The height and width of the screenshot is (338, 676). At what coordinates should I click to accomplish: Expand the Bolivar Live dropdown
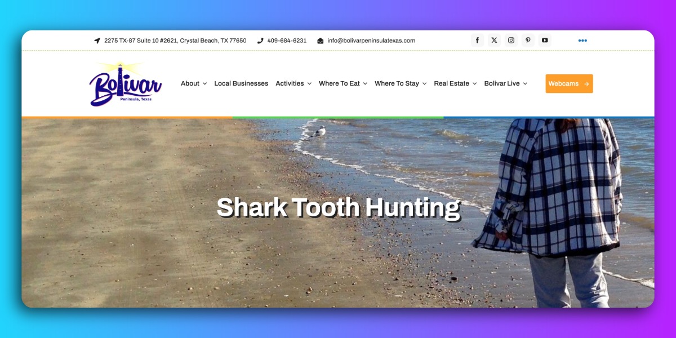(505, 83)
